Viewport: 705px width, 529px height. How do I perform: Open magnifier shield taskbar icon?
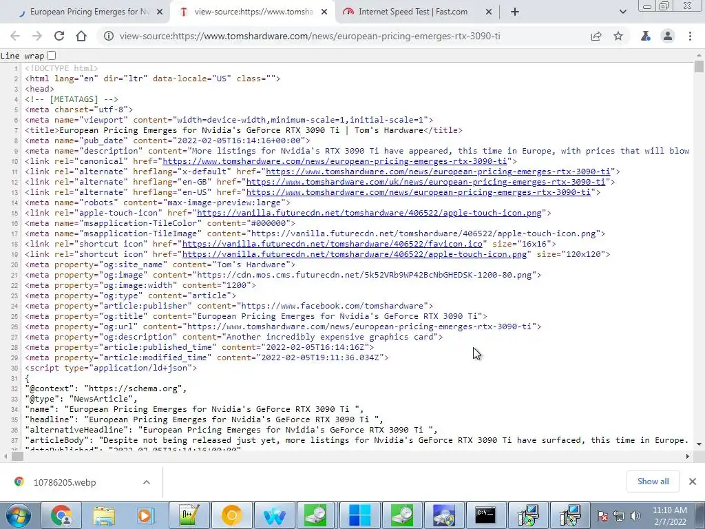[444, 515]
